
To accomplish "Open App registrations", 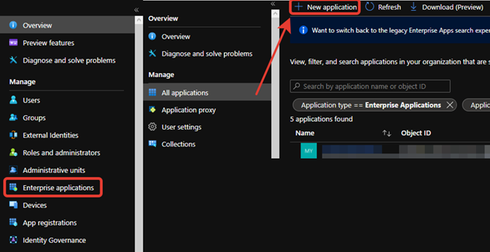I will click(49, 222).
